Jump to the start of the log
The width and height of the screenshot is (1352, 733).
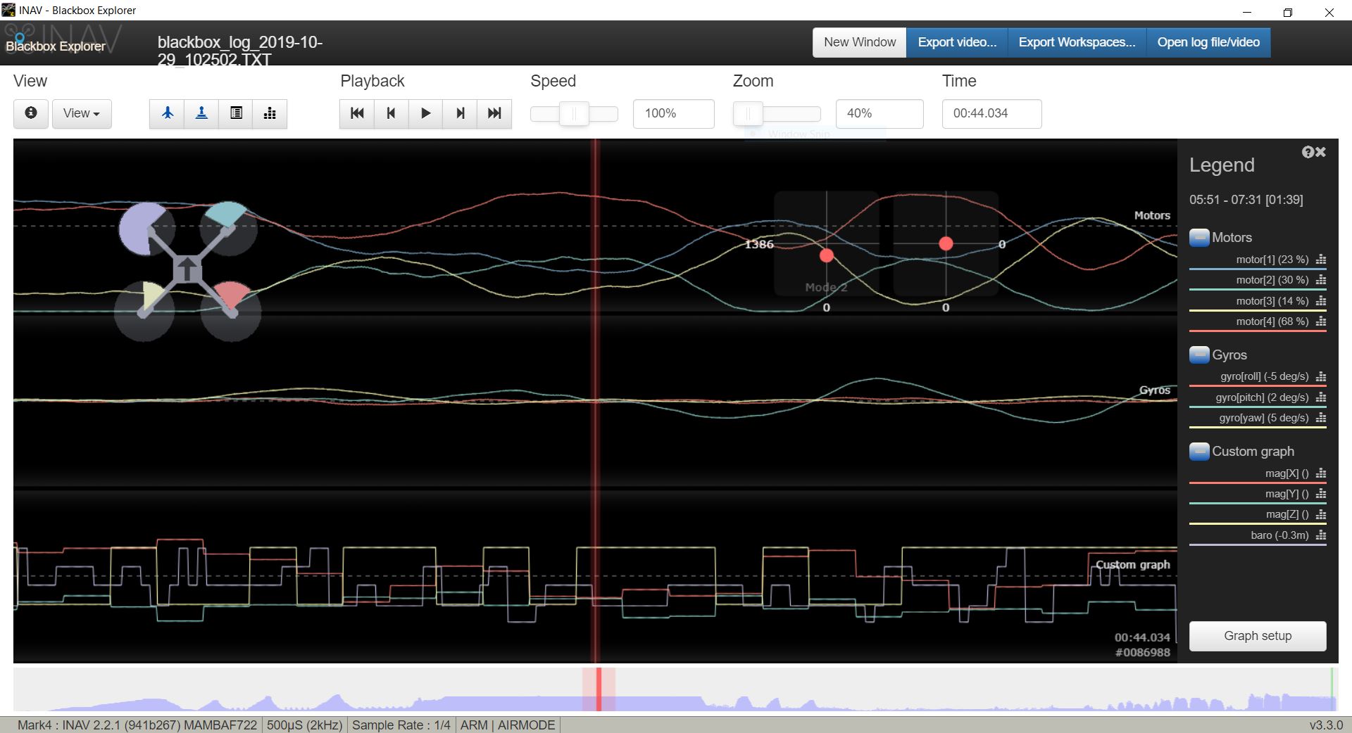356,113
